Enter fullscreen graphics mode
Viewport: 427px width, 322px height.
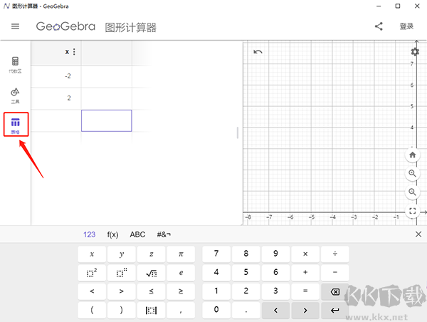(412, 211)
